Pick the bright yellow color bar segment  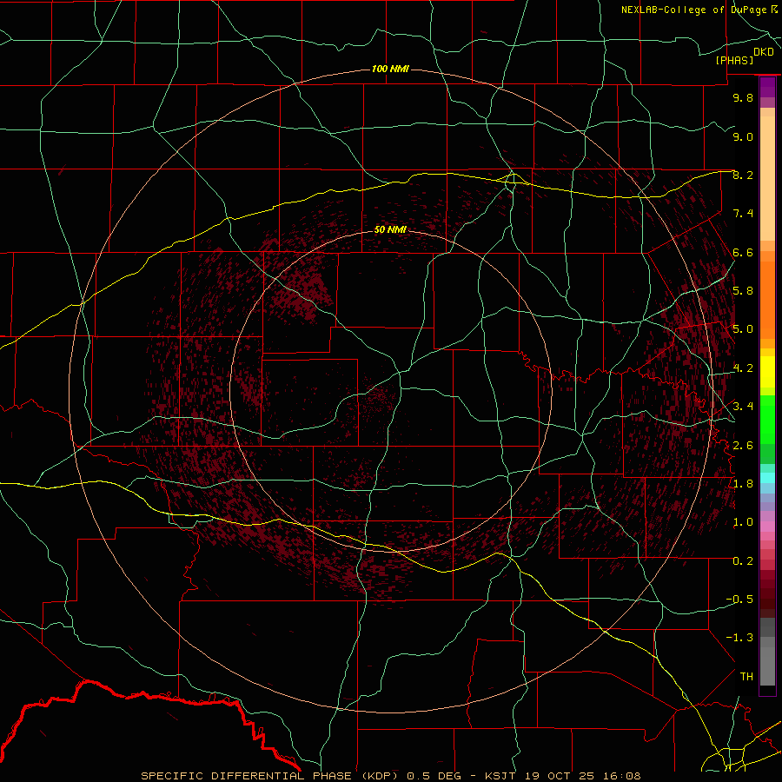tap(767, 372)
